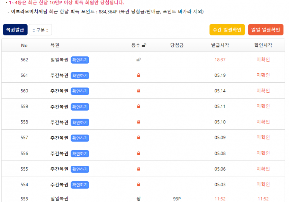Click 확인하기 for daily ticket 562
Viewport: 289px width, 202px height.
tap(80, 60)
